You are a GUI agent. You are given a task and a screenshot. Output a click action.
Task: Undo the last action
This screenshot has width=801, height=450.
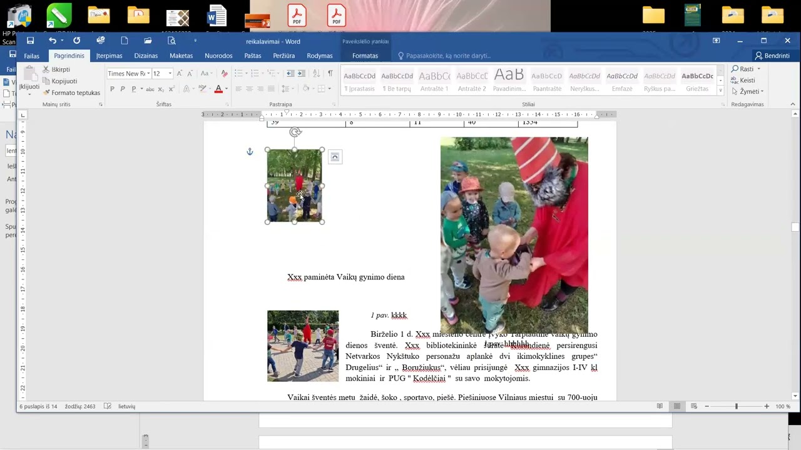[x=53, y=41]
